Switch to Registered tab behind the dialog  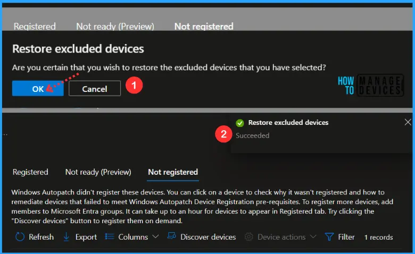(35, 27)
